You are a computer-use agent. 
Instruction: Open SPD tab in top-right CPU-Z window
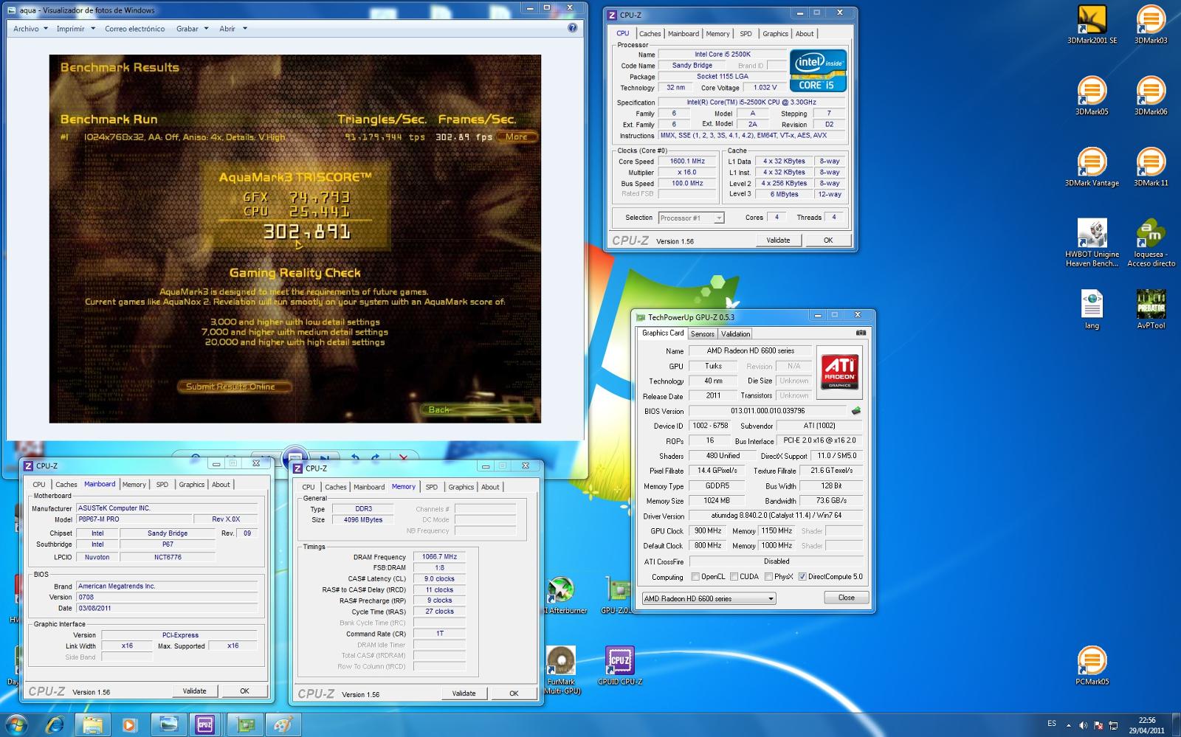pyautogui.click(x=746, y=34)
